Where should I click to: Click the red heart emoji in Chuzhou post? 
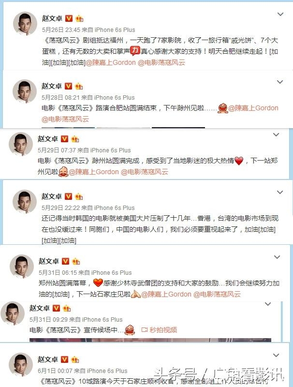[x=239, y=161]
